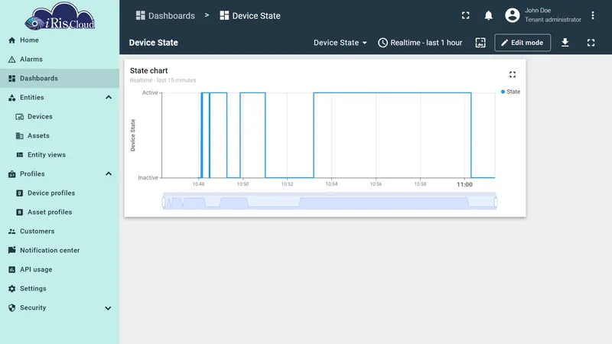Open API usage page

pyautogui.click(x=60, y=270)
